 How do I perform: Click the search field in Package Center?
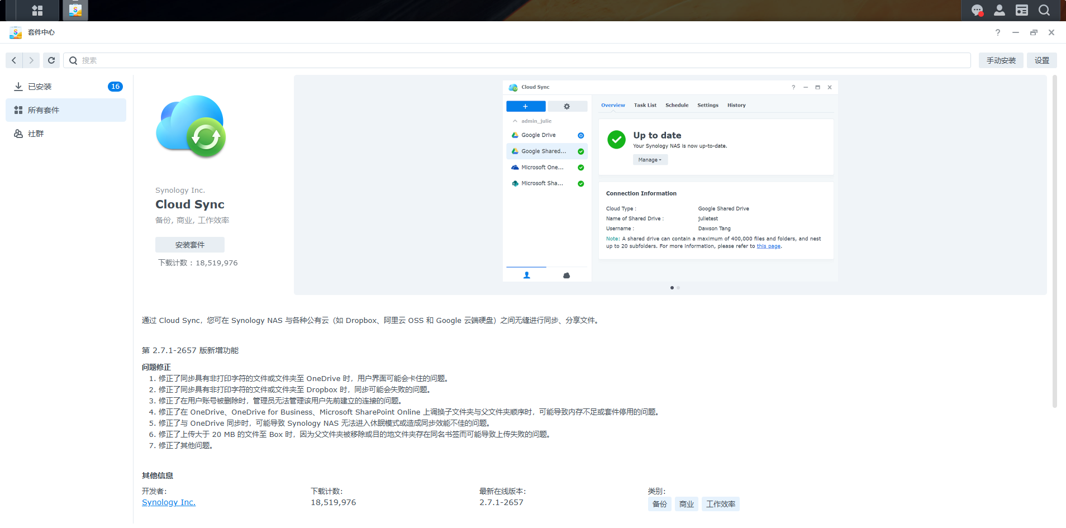coord(517,60)
